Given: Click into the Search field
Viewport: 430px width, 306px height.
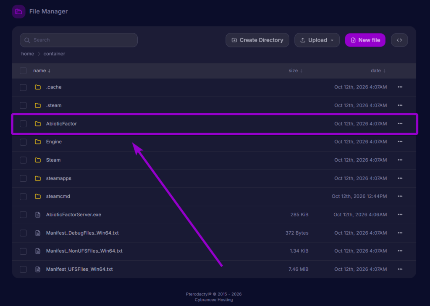Looking at the screenshot, I should point(79,40).
